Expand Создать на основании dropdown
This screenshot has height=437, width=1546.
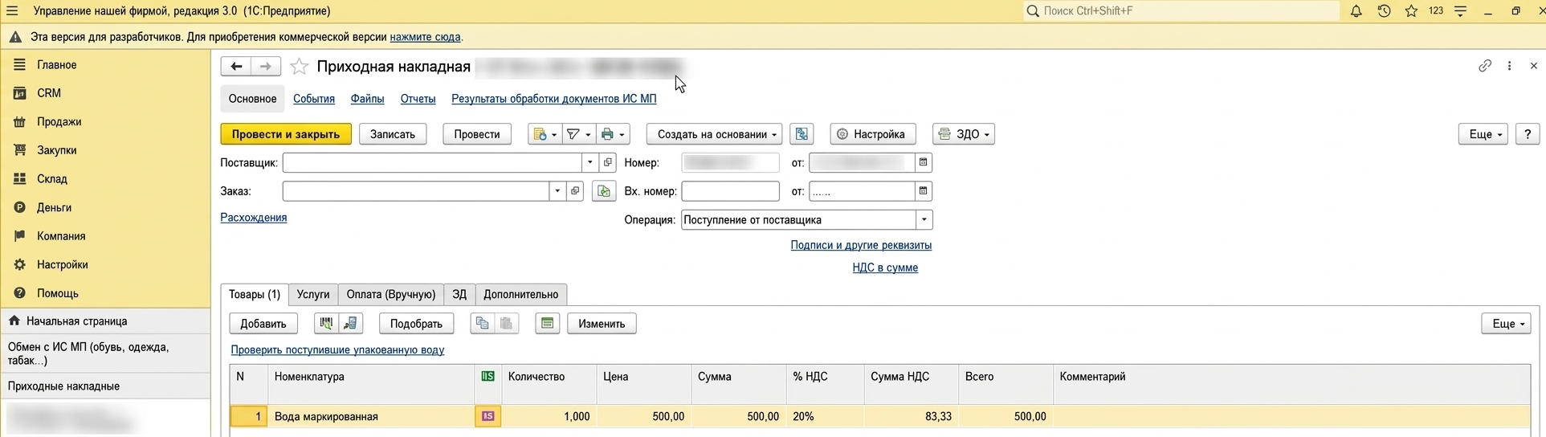coord(714,134)
